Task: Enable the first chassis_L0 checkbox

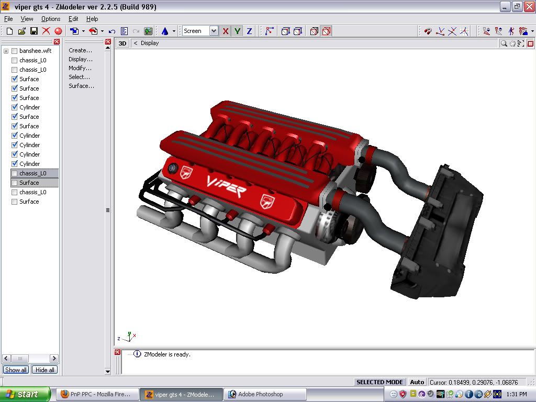Action: pyautogui.click(x=15, y=60)
